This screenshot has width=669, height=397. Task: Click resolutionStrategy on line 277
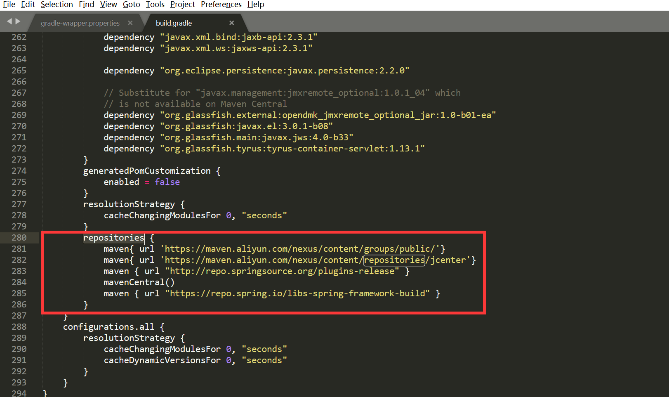129,204
